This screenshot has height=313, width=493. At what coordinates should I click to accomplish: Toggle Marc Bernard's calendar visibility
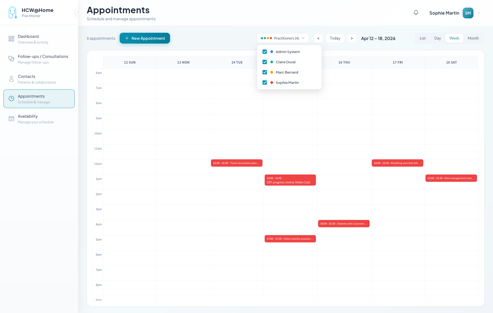coord(264,72)
